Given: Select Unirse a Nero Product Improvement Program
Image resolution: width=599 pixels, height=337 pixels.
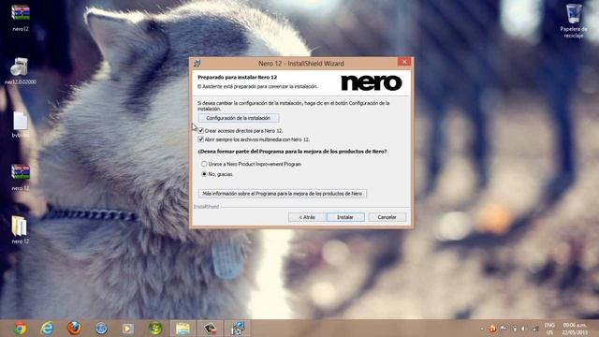Looking at the screenshot, I should pyautogui.click(x=204, y=164).
